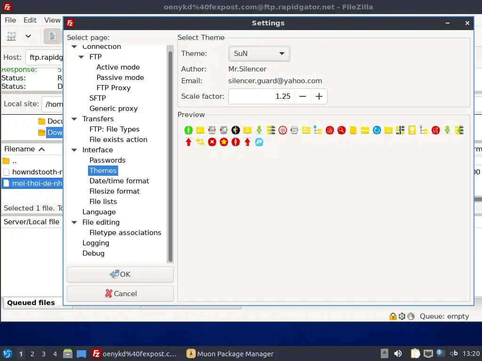Select Date/time format page
This screenshot has height=361, width=482.
119,181
